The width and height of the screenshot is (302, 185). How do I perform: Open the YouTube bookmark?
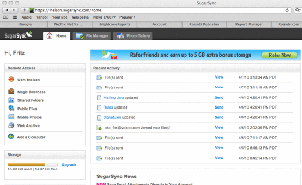coord(60,17)
